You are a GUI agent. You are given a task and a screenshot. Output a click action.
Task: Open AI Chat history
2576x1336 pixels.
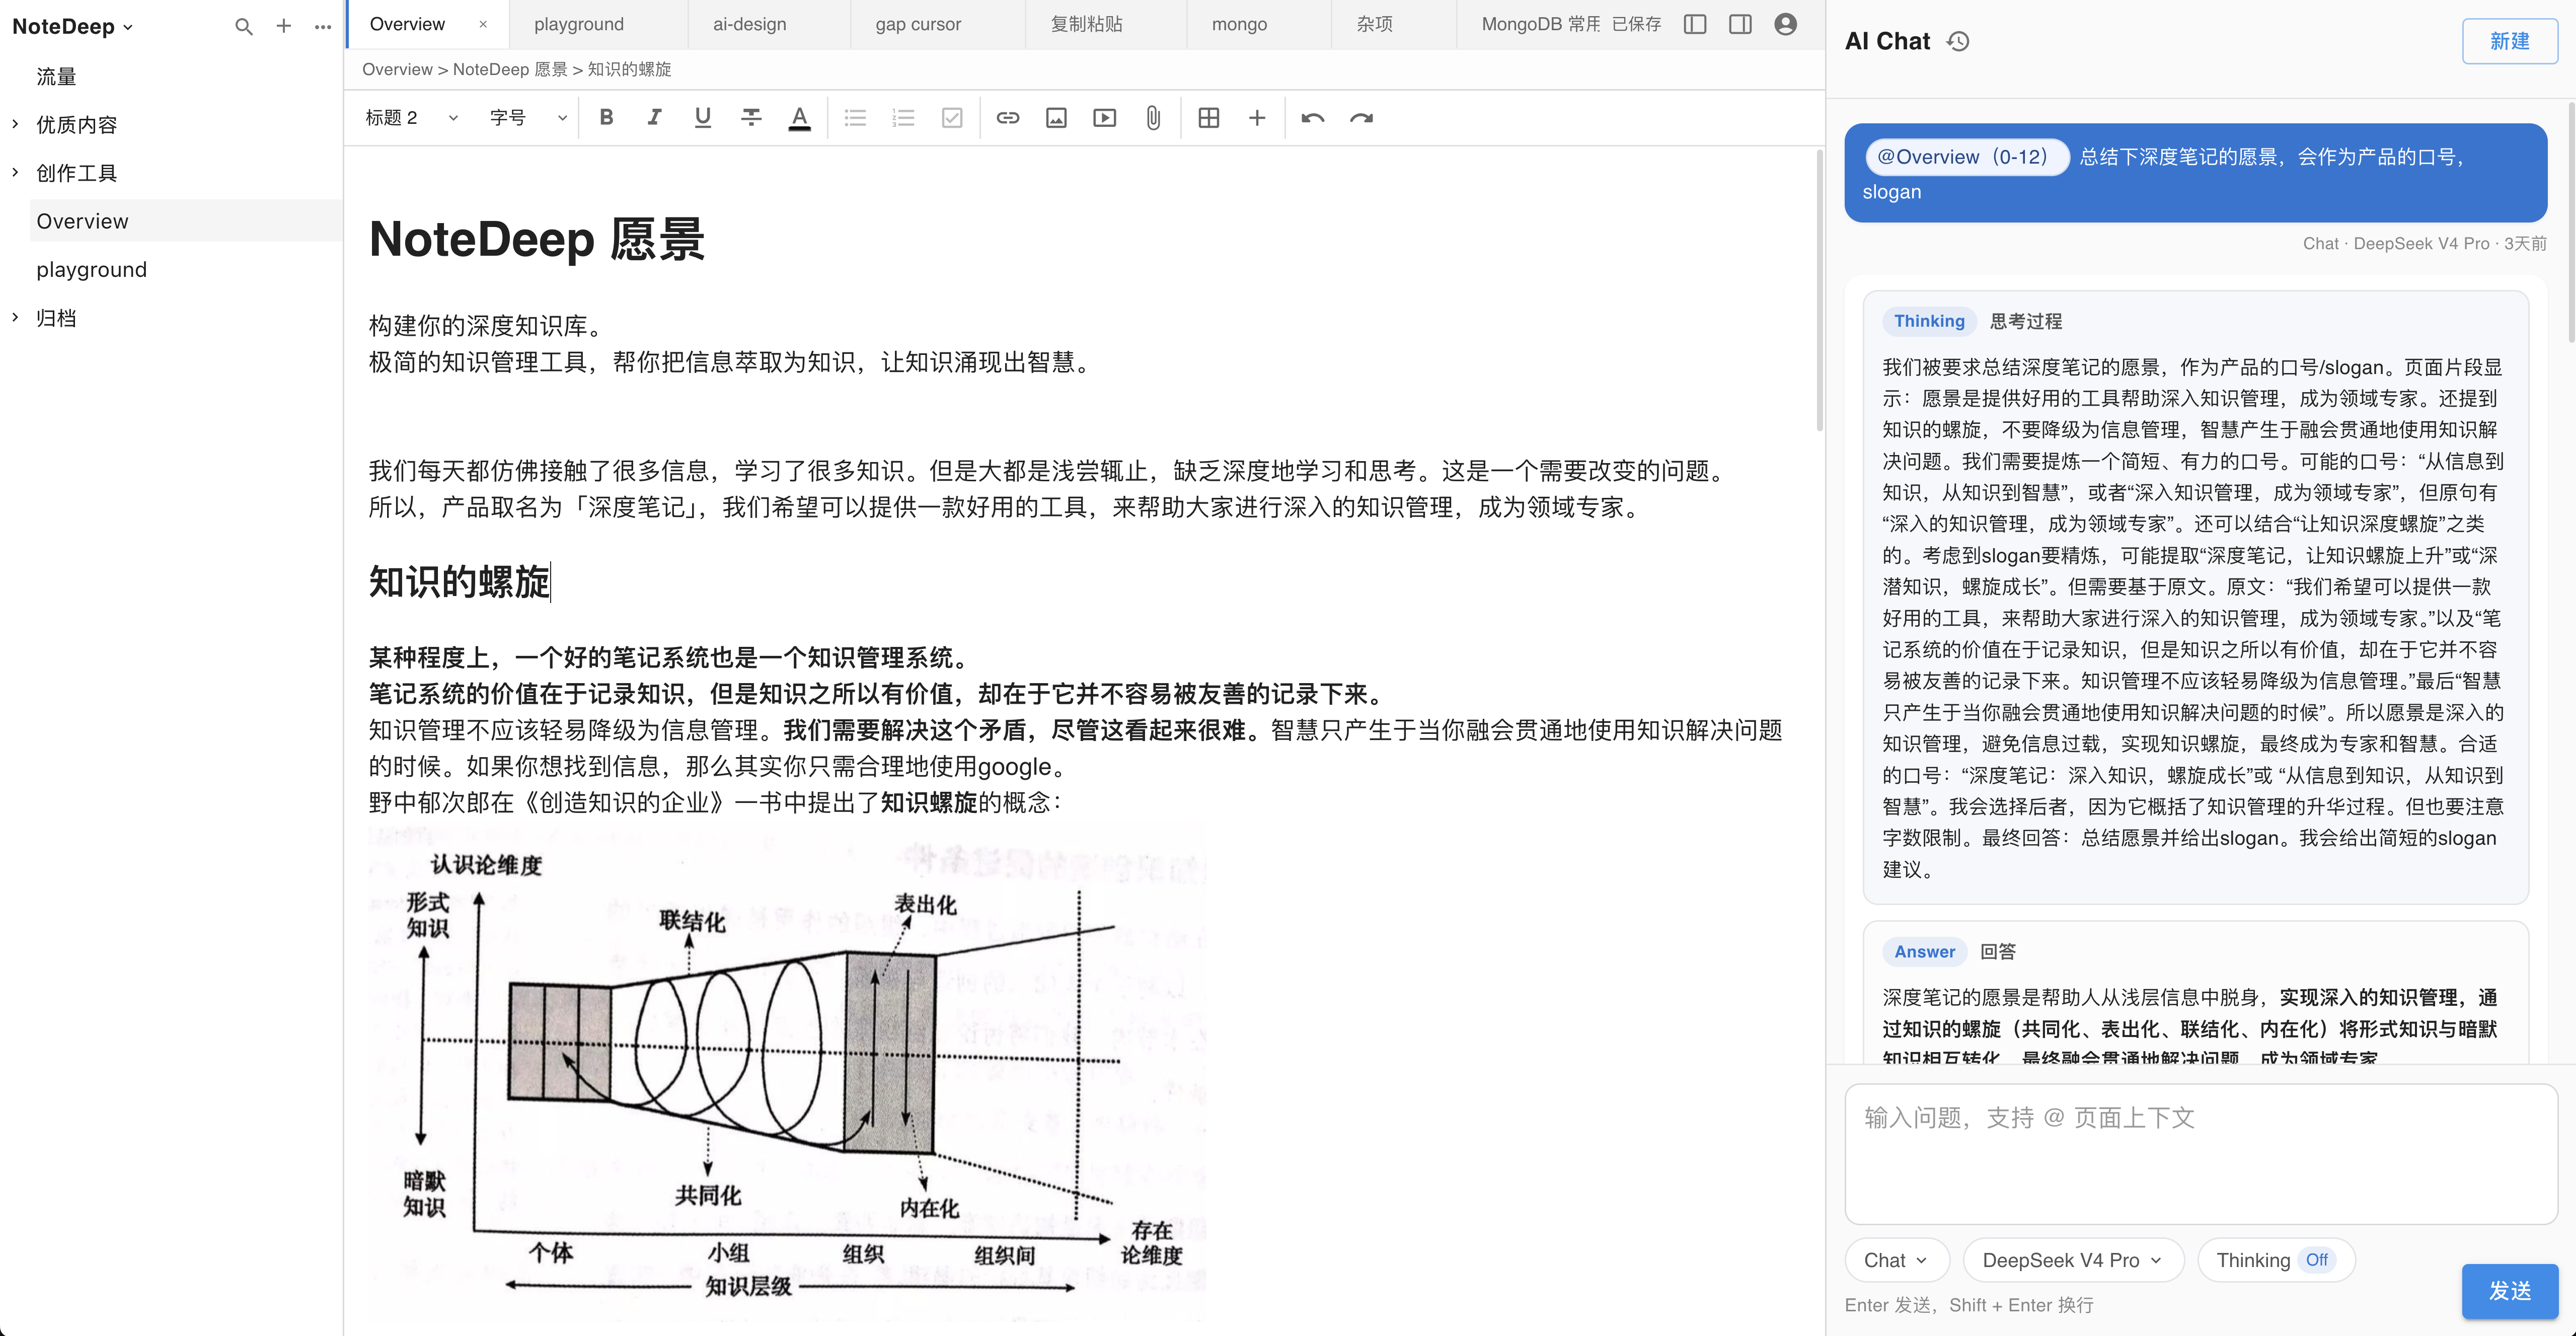coord(1958,41)
